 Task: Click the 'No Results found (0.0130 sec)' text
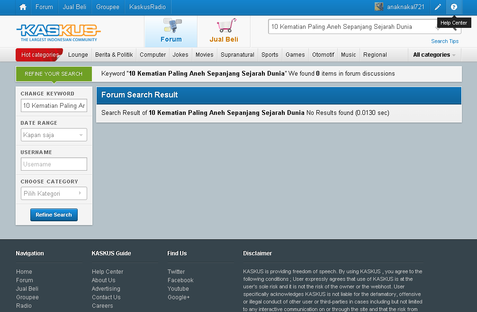348,113
